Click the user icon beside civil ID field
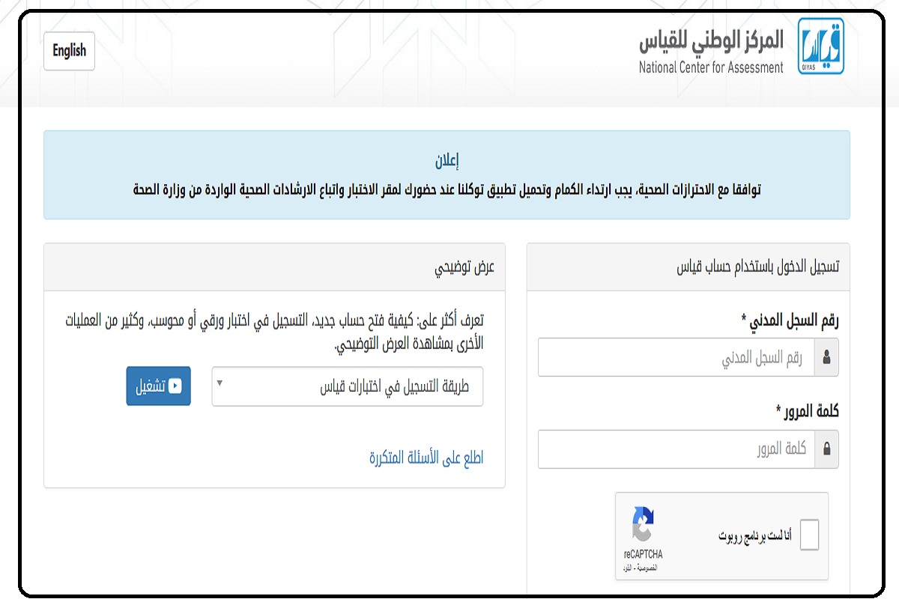Screen dimensions: 899x599 point(826,358)
